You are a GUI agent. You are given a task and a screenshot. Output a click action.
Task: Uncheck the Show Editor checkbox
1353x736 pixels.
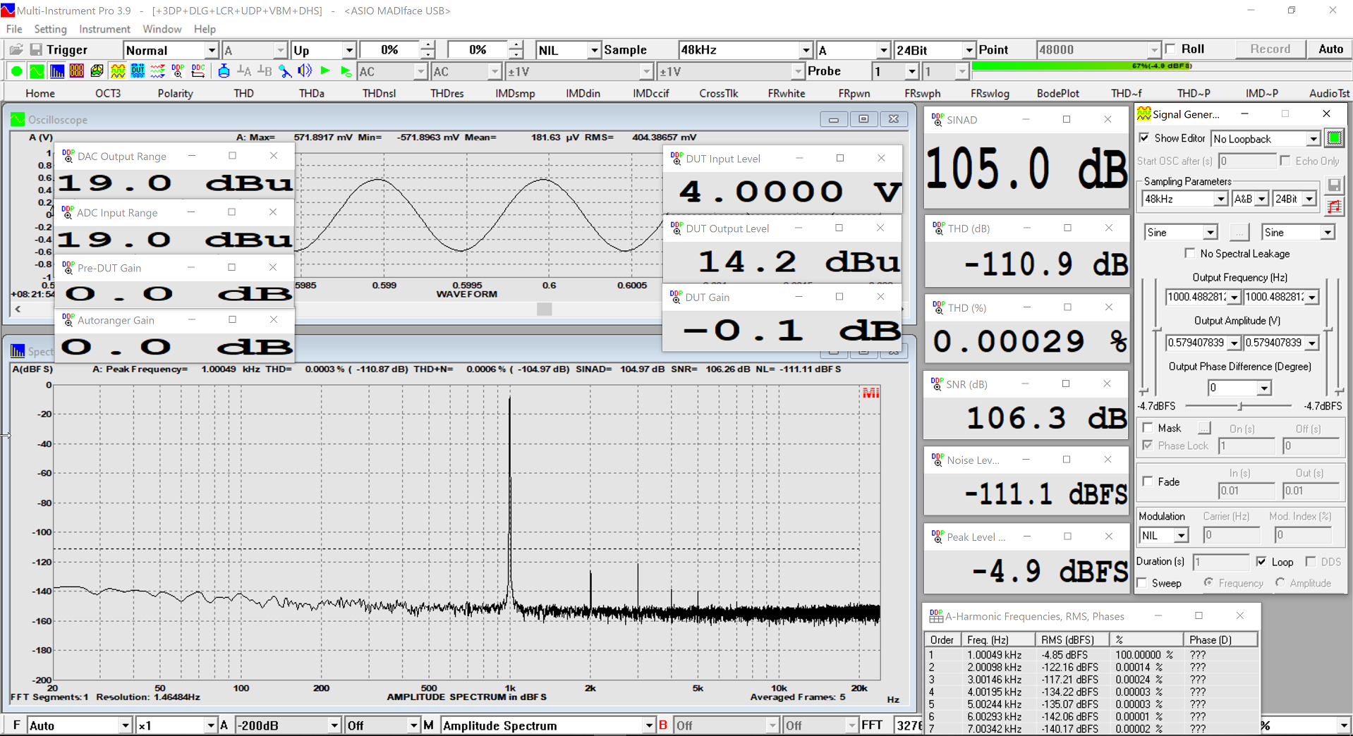click(x=1144, y=138)
